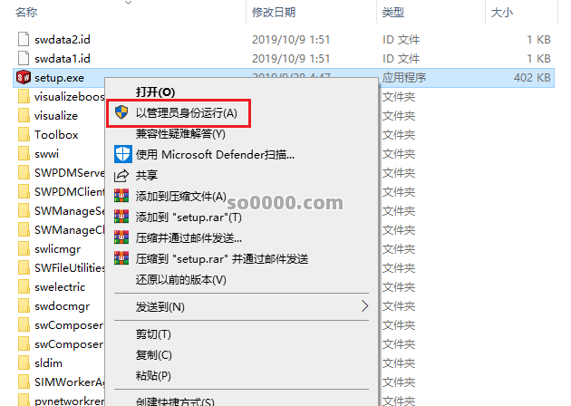Viewport: 571px width, 406px height.
Task: Click 应用程序 type cell of setup.exe
Action: [404, 78]
